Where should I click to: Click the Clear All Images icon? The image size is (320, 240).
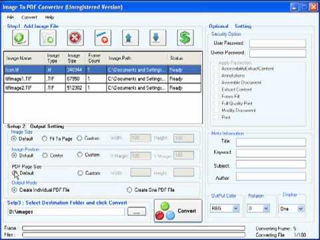(103, 38)
